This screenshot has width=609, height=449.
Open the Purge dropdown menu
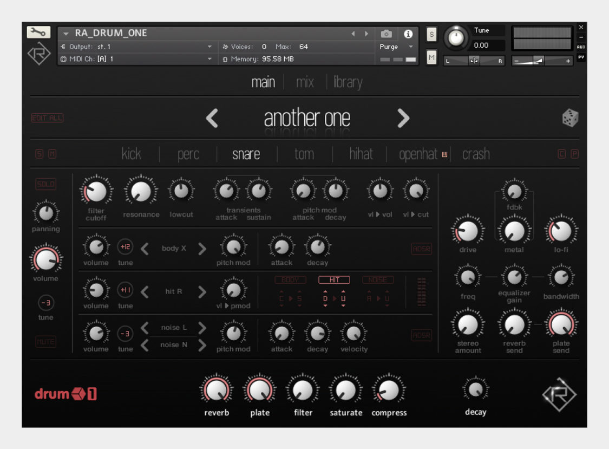click(x=396, y=47)
